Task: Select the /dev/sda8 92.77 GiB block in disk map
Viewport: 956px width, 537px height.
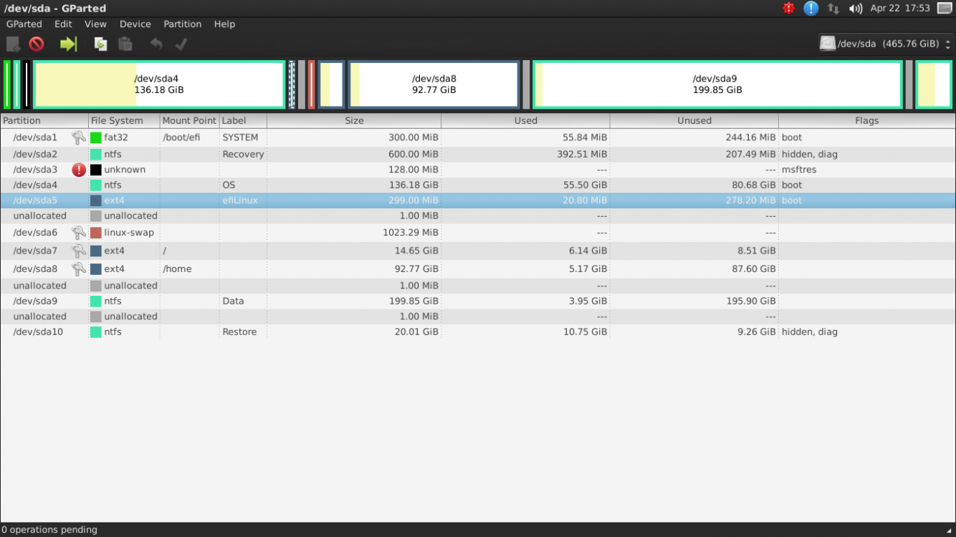Action: (434, 84)
